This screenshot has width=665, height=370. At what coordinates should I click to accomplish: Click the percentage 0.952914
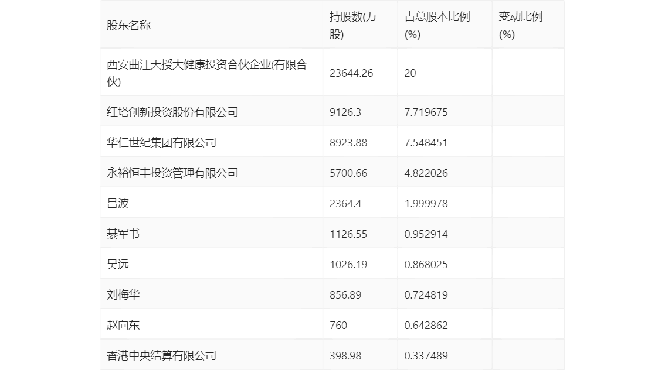[x=426, y=234]
